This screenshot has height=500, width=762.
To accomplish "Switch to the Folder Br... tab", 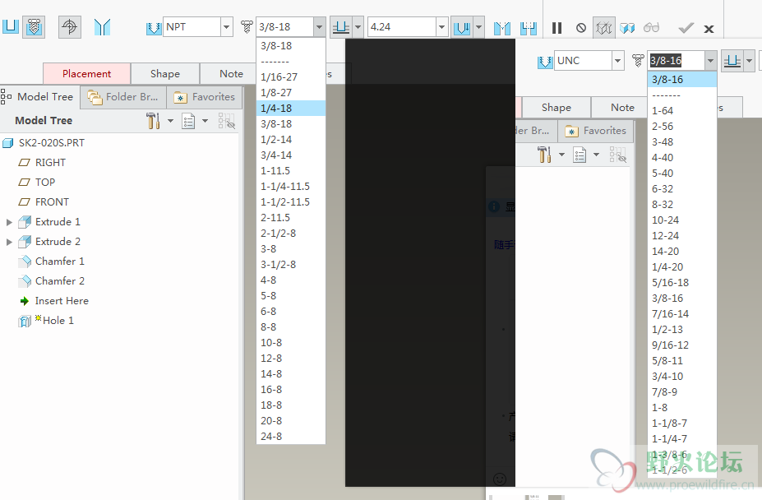I will point(123,97).
